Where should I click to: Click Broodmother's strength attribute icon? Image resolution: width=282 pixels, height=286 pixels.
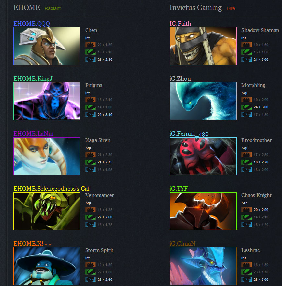click(x=247, y=155)
